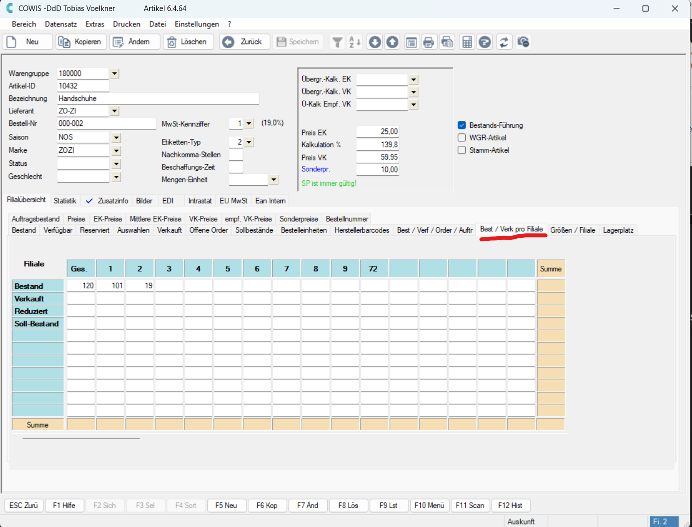Go to next record with down arrow icon
The width and height of the screenshot is (692, 527).
pos(375,42)
